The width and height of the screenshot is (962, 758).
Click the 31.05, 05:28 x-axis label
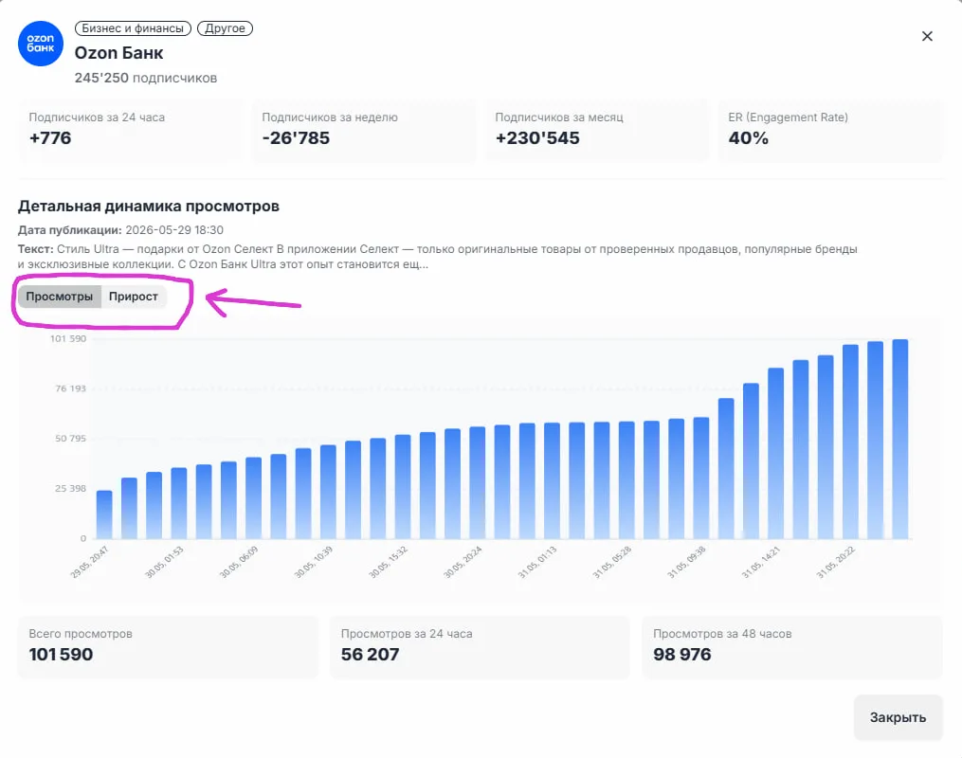click(611, 562)
